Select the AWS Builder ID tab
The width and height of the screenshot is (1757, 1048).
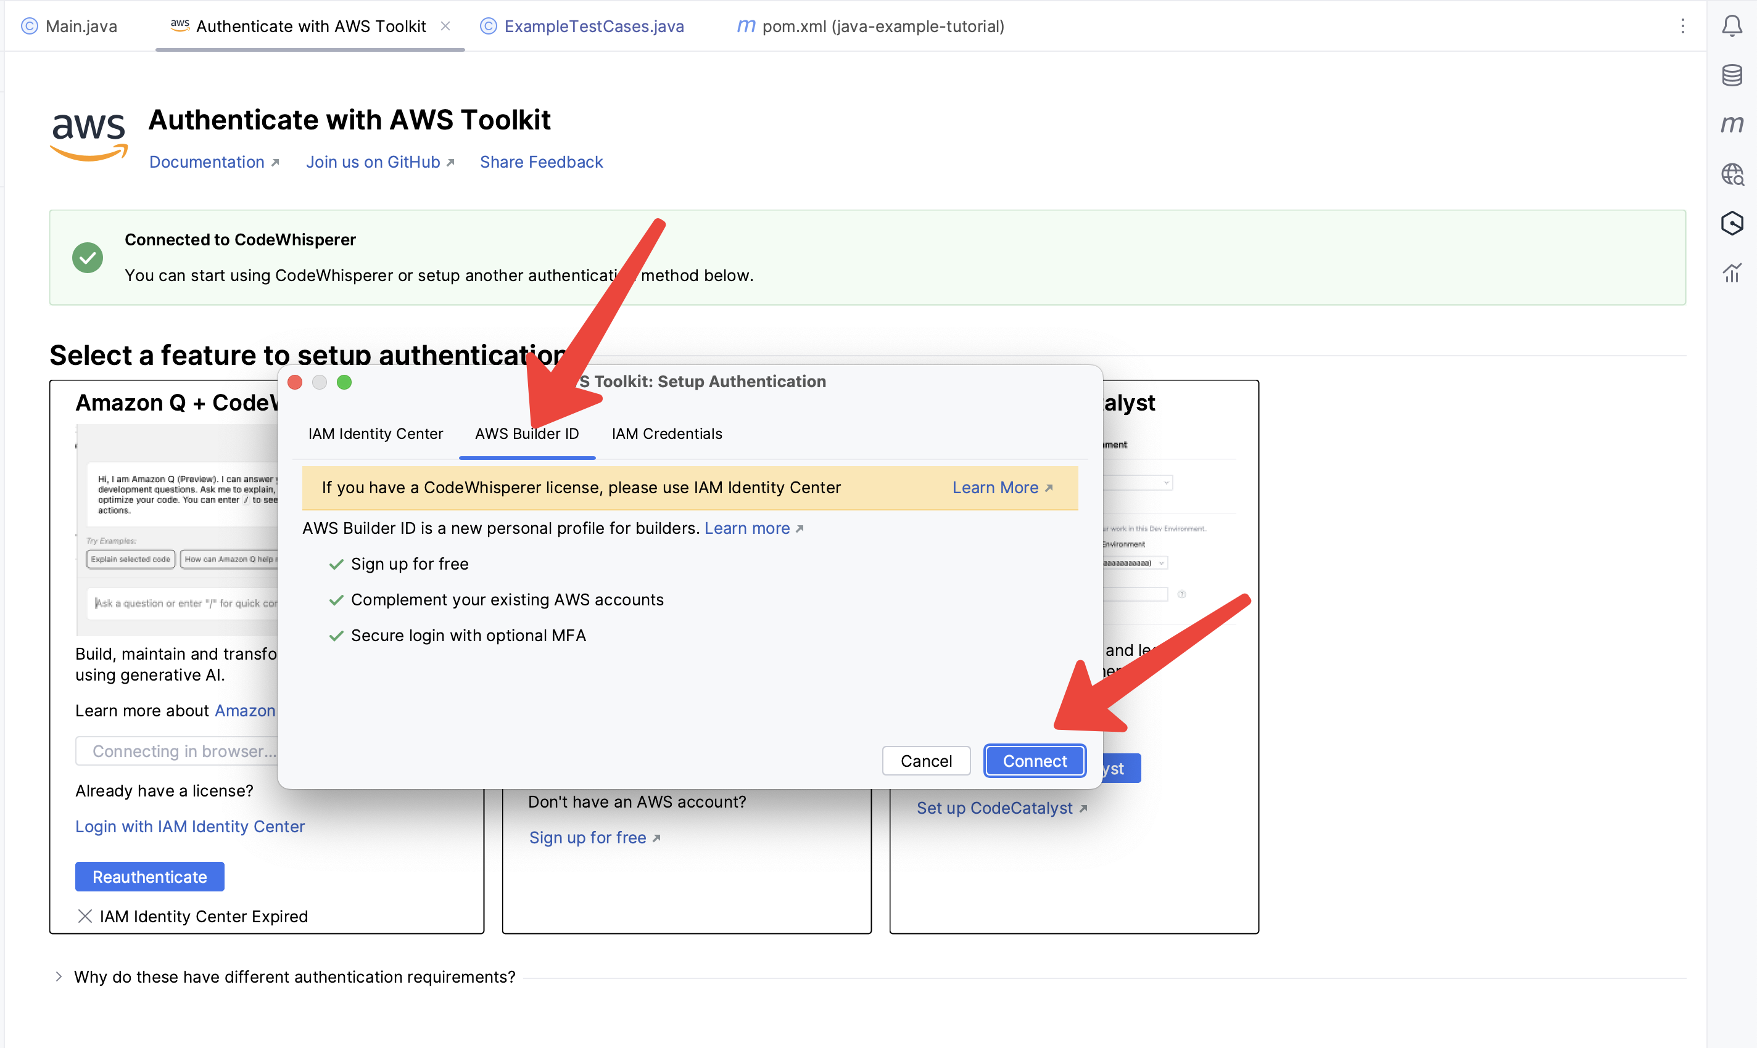tap(526, 433)
